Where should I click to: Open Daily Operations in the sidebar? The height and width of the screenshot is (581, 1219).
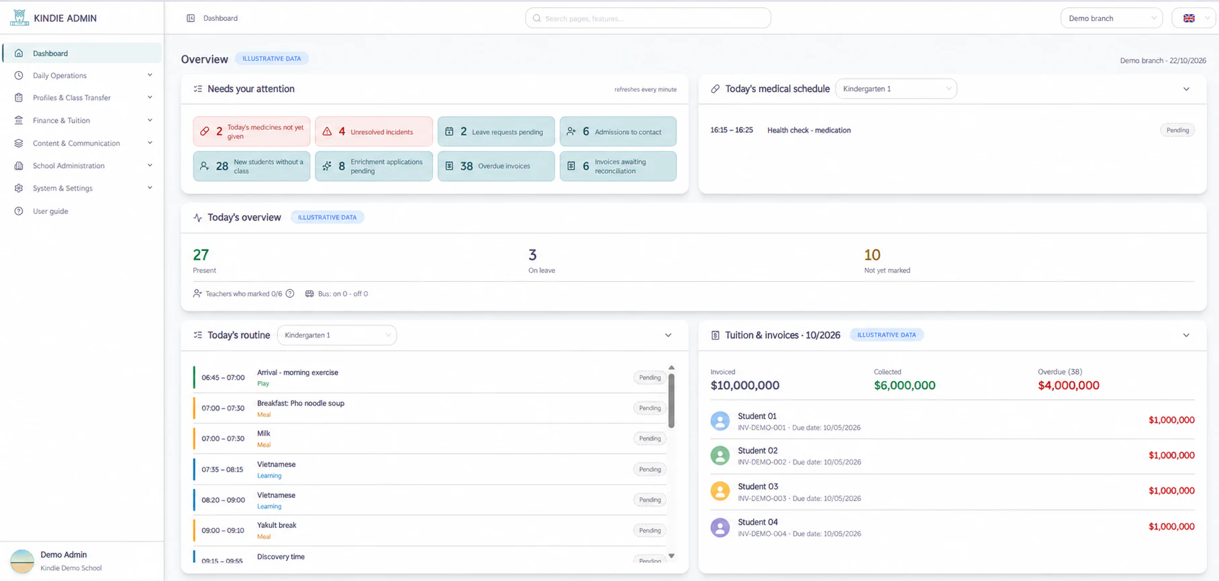[82, 75]
